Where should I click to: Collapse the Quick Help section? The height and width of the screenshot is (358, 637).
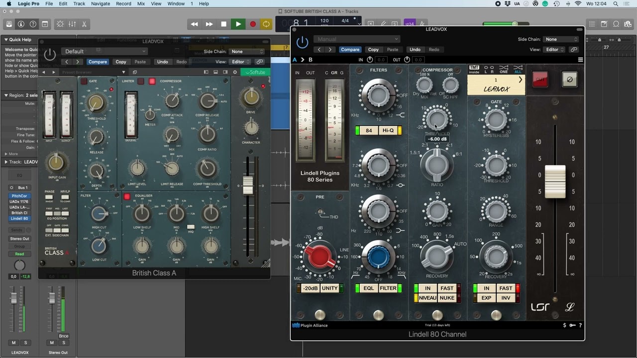point(6,40)
